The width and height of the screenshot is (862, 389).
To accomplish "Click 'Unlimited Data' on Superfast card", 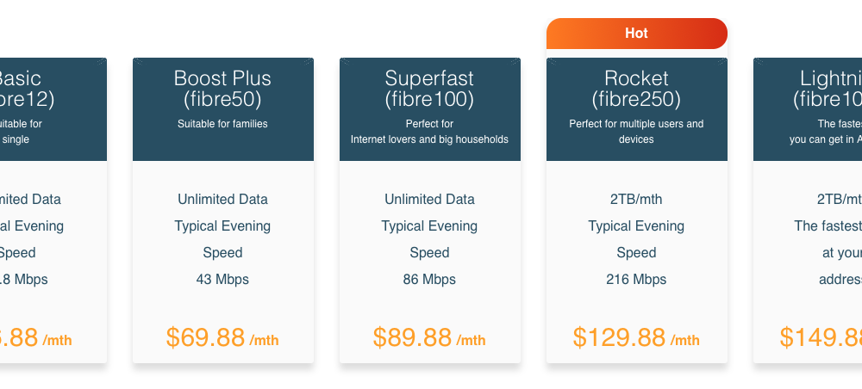I will pyautogui.click(x=429, y=199).
